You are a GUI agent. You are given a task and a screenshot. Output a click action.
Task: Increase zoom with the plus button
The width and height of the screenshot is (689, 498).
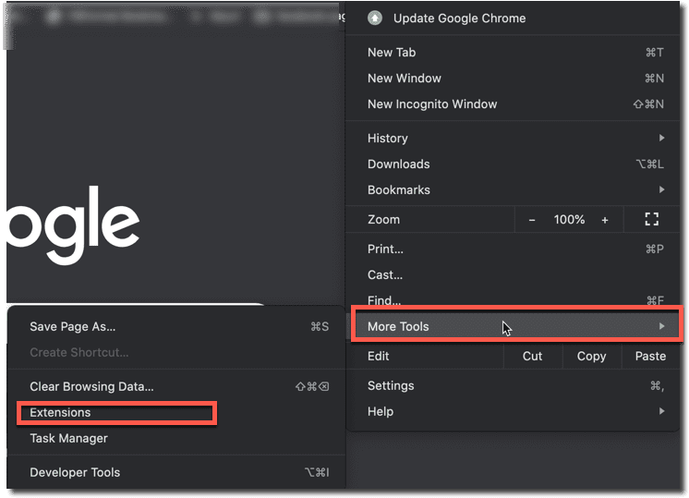(x=605, y=220)
